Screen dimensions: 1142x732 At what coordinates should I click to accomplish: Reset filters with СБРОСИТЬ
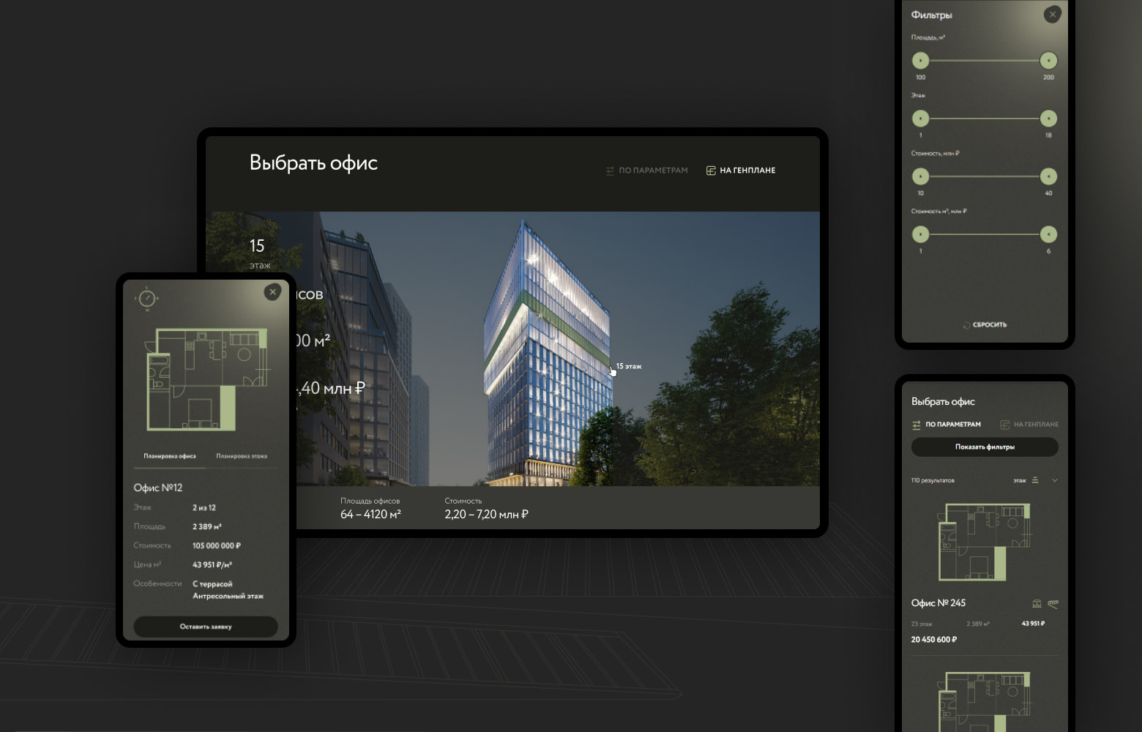tap(985, 324)
